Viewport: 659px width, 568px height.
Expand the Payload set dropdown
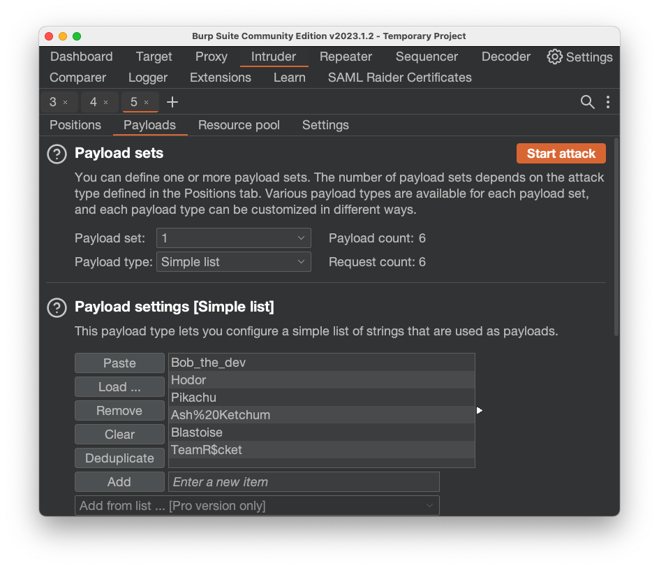[233, 238]
